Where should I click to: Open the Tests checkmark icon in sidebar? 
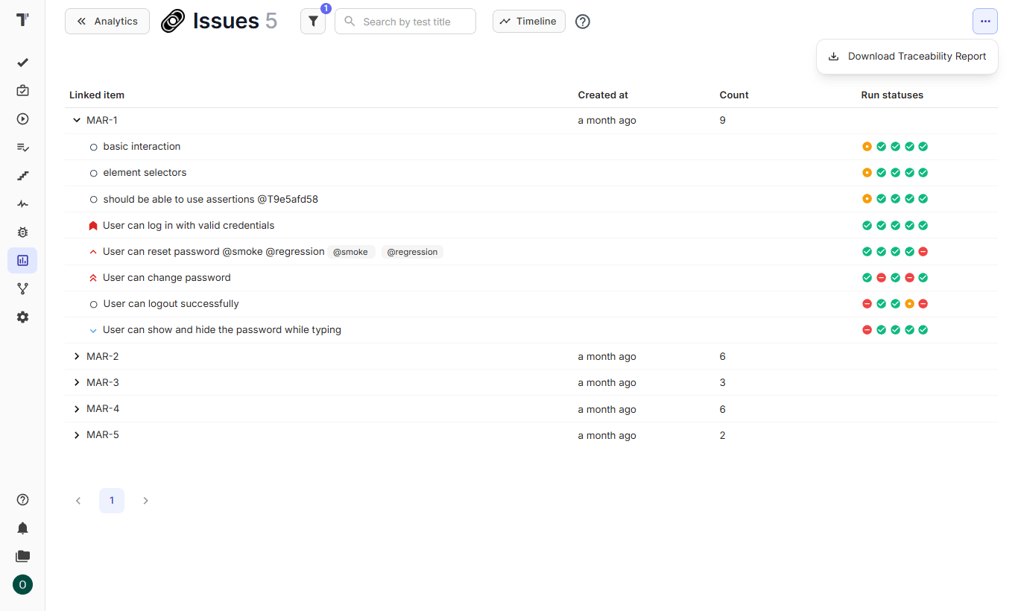22,63
